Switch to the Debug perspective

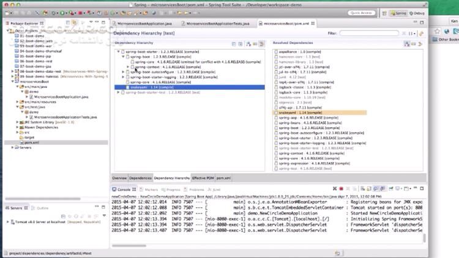[417, 12]
